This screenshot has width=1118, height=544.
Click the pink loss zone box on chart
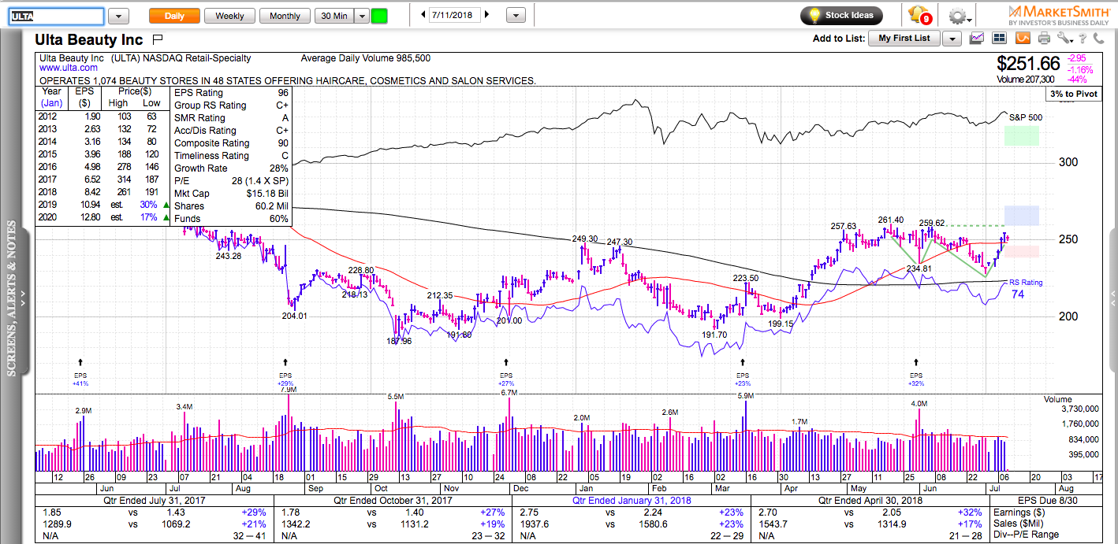point(1021,251)
